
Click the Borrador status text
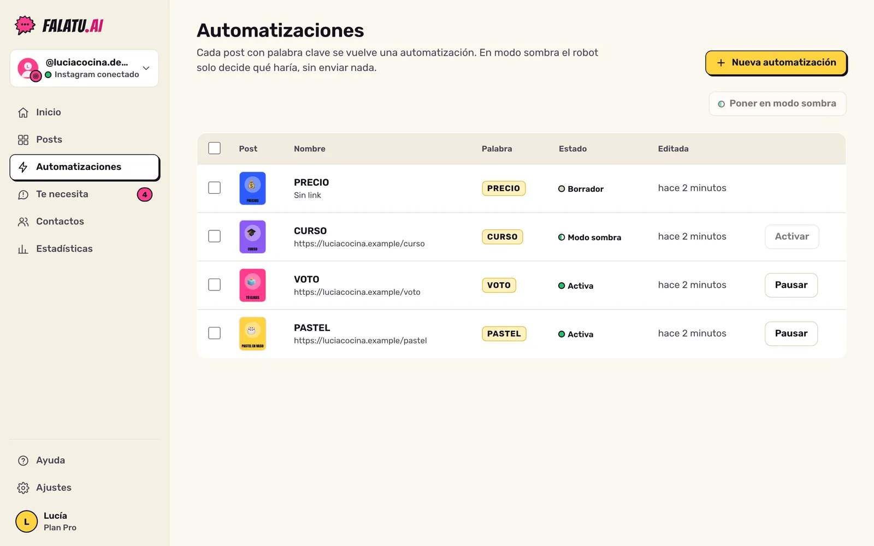click(x=586, y=189)
